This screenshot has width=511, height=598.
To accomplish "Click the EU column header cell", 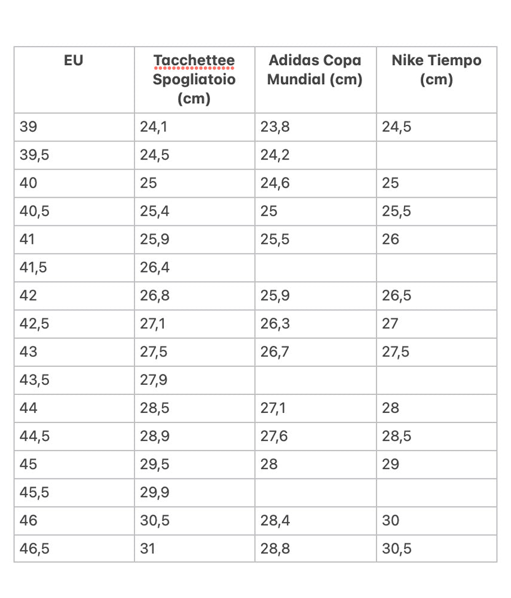I will (74, 79).
